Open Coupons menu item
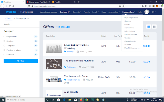This screenshot has width=164, height=102. click(128, 21)
